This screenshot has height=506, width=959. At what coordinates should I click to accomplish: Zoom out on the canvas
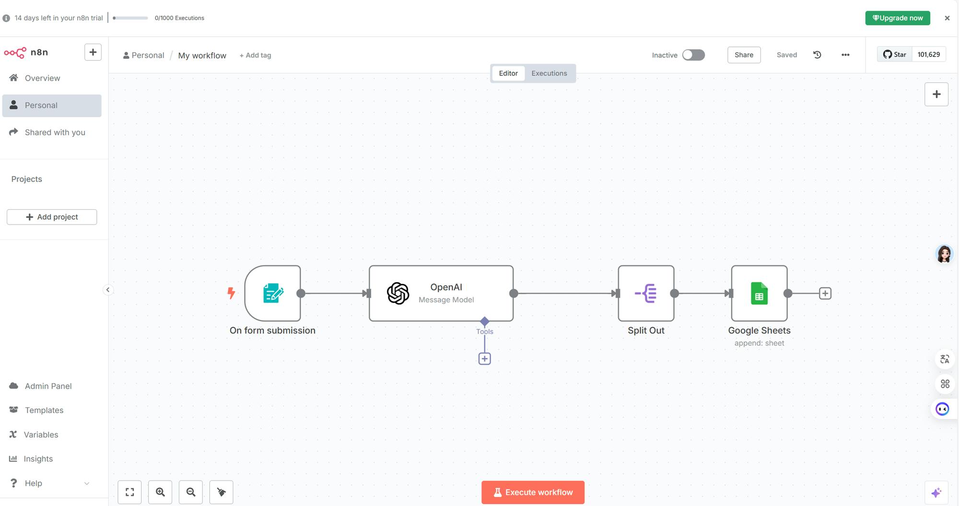coord(191,492)
